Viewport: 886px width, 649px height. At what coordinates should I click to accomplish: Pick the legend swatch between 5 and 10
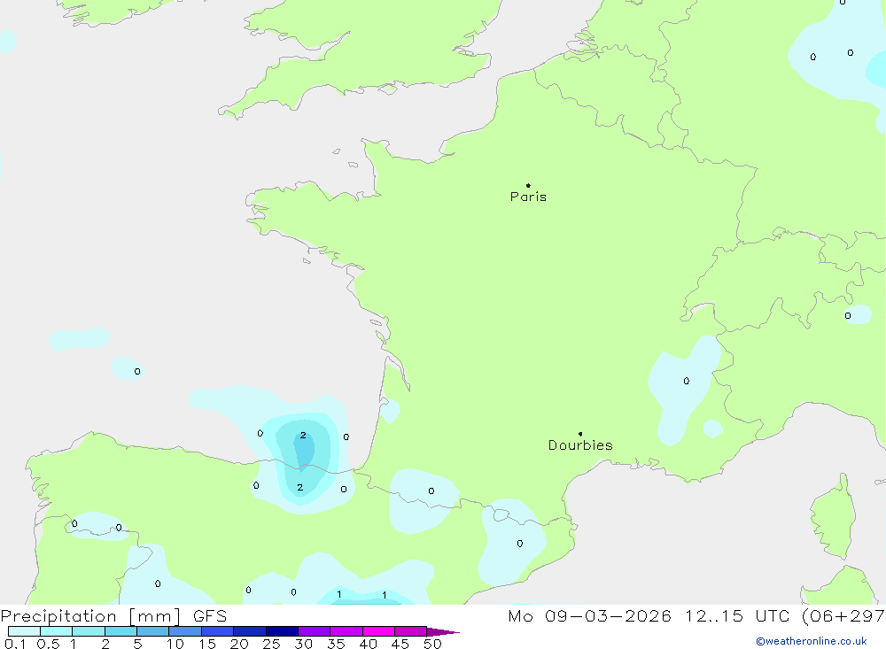pyautogui.click(x=152, y=631)
